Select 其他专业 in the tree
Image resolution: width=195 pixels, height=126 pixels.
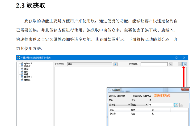coord(28,77)
